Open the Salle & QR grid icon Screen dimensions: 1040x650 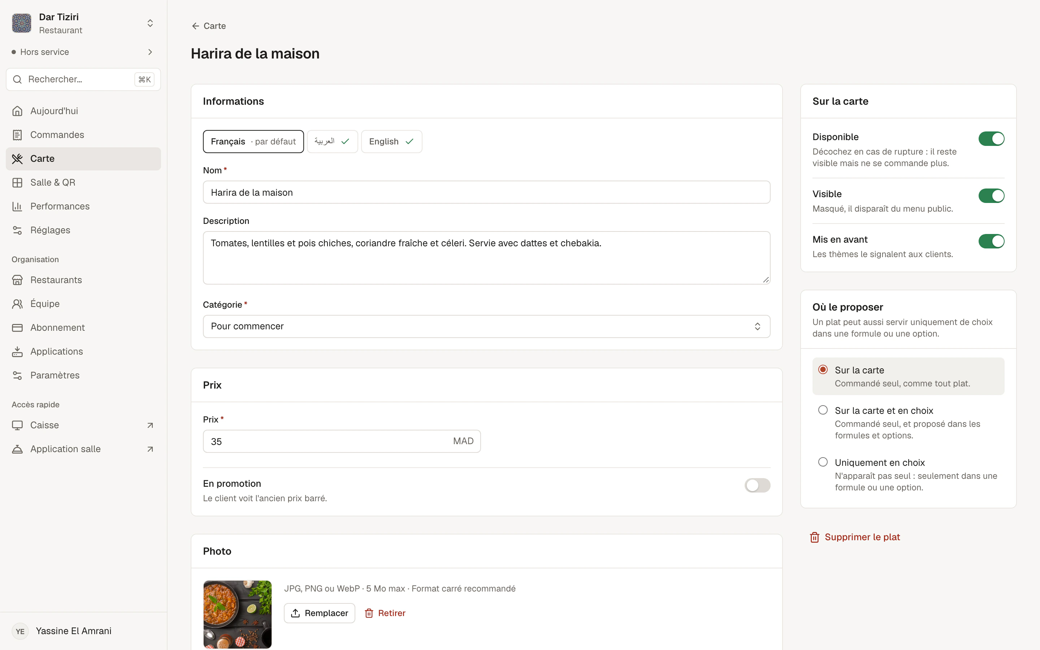(17, 183)
